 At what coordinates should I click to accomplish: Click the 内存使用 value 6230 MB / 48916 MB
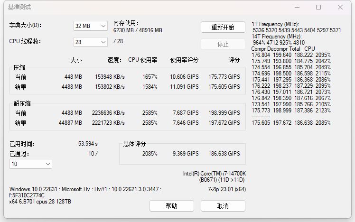[x=138, y=30]
